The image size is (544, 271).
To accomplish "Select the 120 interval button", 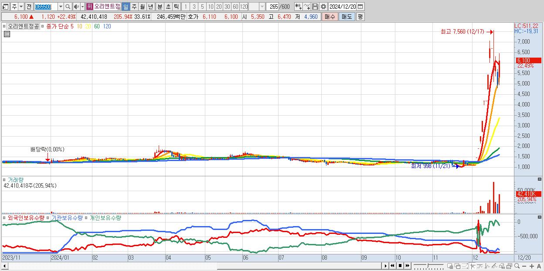I will point(244,7).
